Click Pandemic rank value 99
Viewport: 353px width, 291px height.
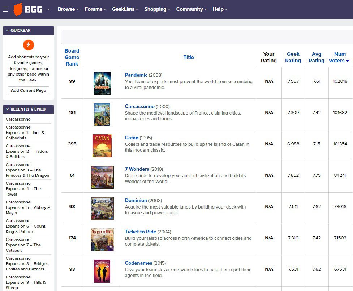click(72, 81)
